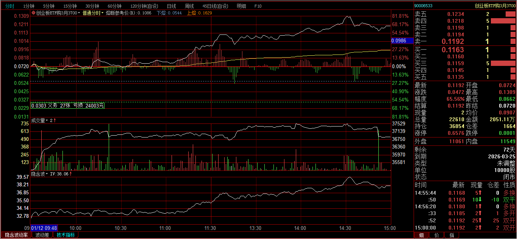Open the F10 information page
Screen dimensions: 517x239
pyautogui.click(x=258, y=6)
